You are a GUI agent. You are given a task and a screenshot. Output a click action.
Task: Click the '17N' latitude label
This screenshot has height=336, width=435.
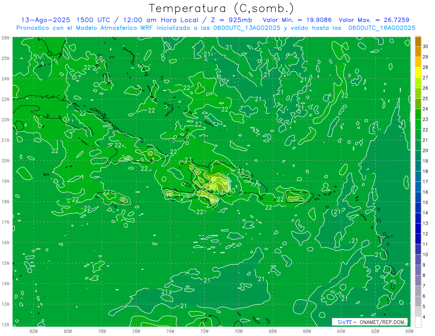[5, 222]
